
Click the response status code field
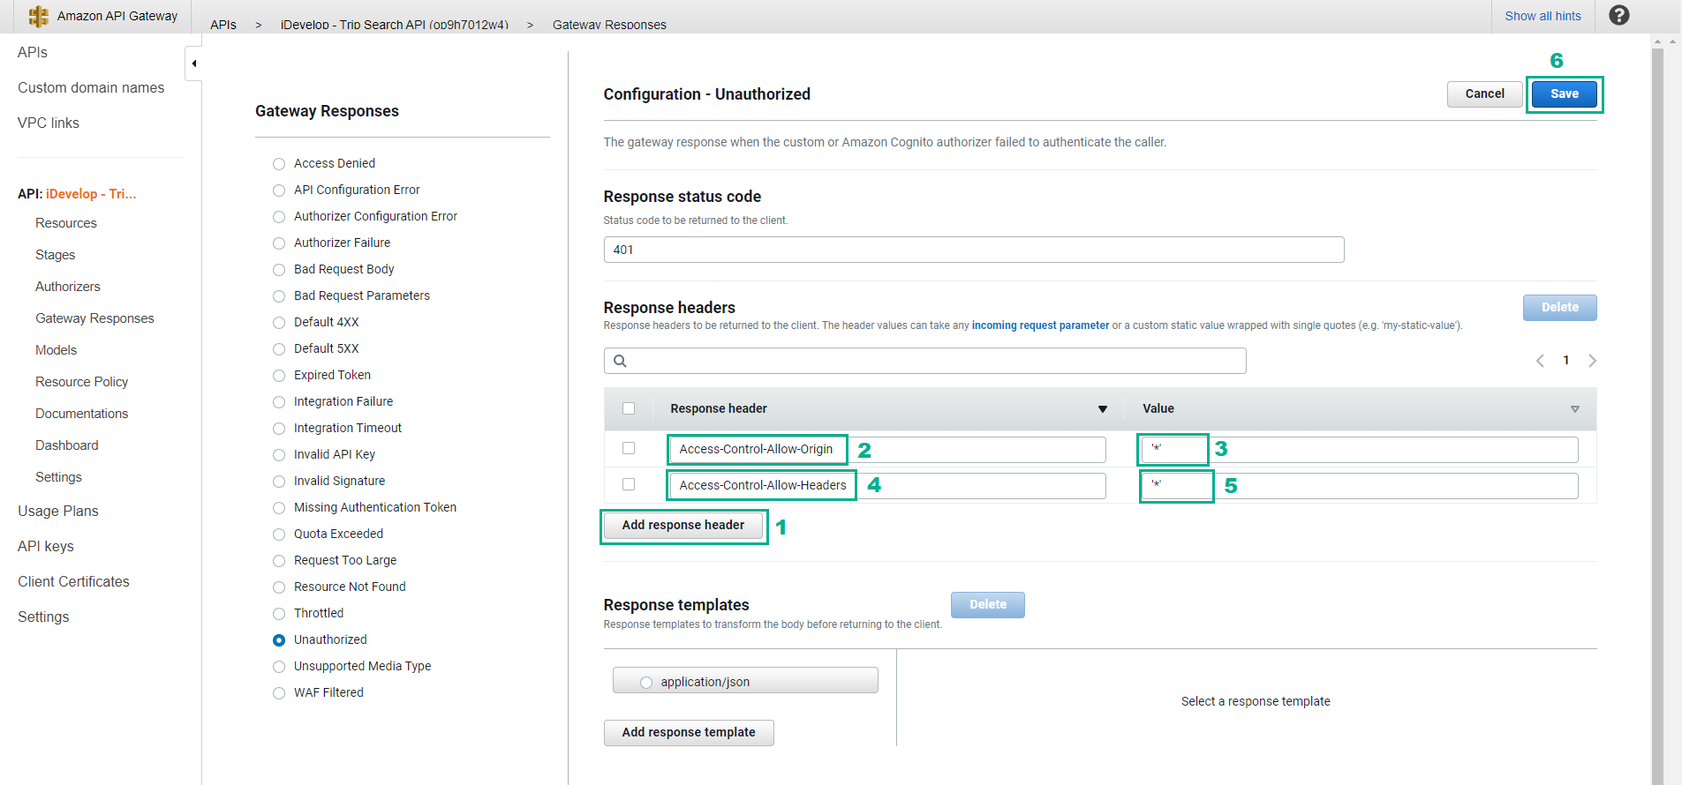tap(974, 250)
